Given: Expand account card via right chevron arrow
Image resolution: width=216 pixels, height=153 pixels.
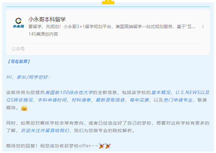Looking at the screenshot, I should pos(203,27).
